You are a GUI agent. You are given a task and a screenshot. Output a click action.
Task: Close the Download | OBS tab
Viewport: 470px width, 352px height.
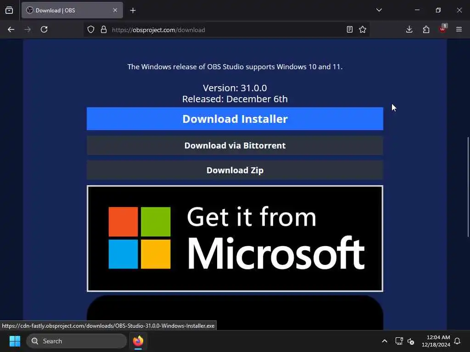click(115, 10)
